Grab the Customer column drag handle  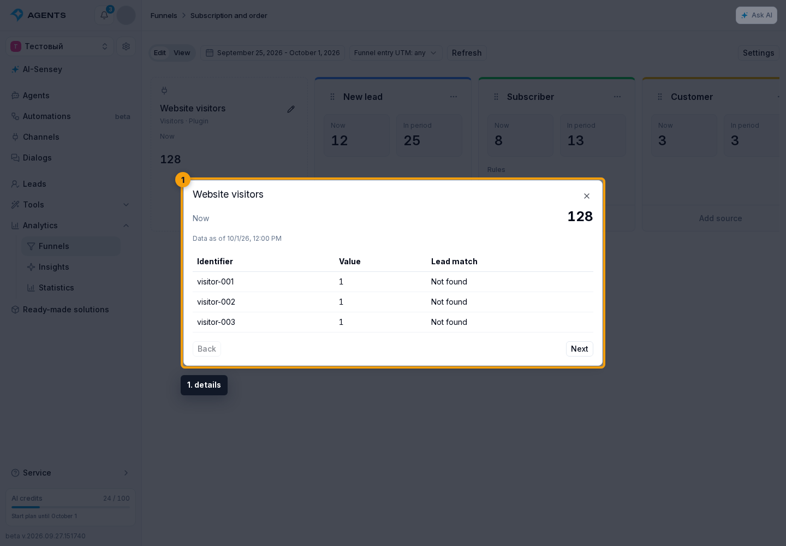[660, 97]
